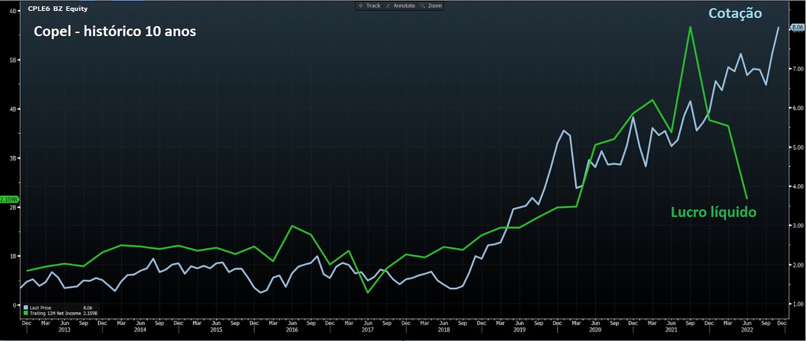806x341 pixels.
Task: Click the 1.00 label on the right axis
Action: tap(798, 304)
